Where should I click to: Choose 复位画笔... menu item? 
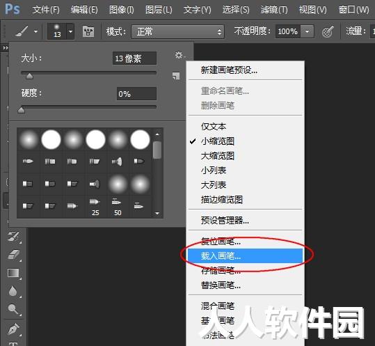(246, 242)
